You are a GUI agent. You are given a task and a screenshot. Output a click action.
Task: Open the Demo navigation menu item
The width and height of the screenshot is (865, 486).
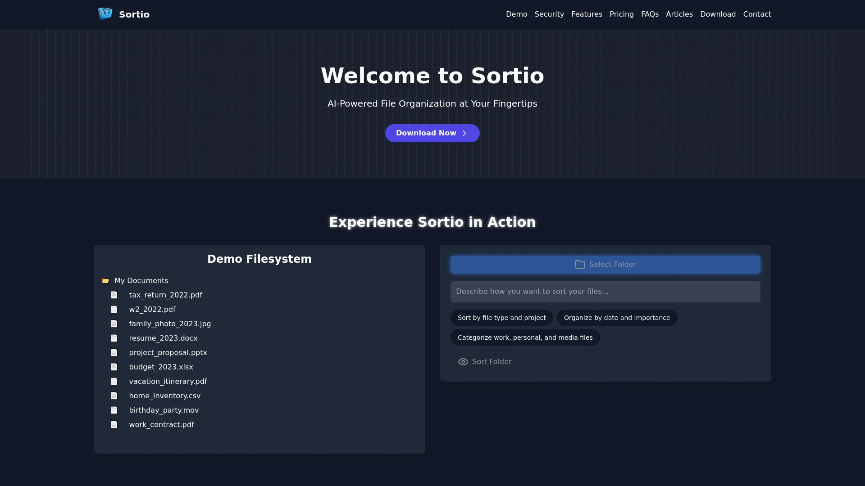pyautogui.click(x=516, y=14)
